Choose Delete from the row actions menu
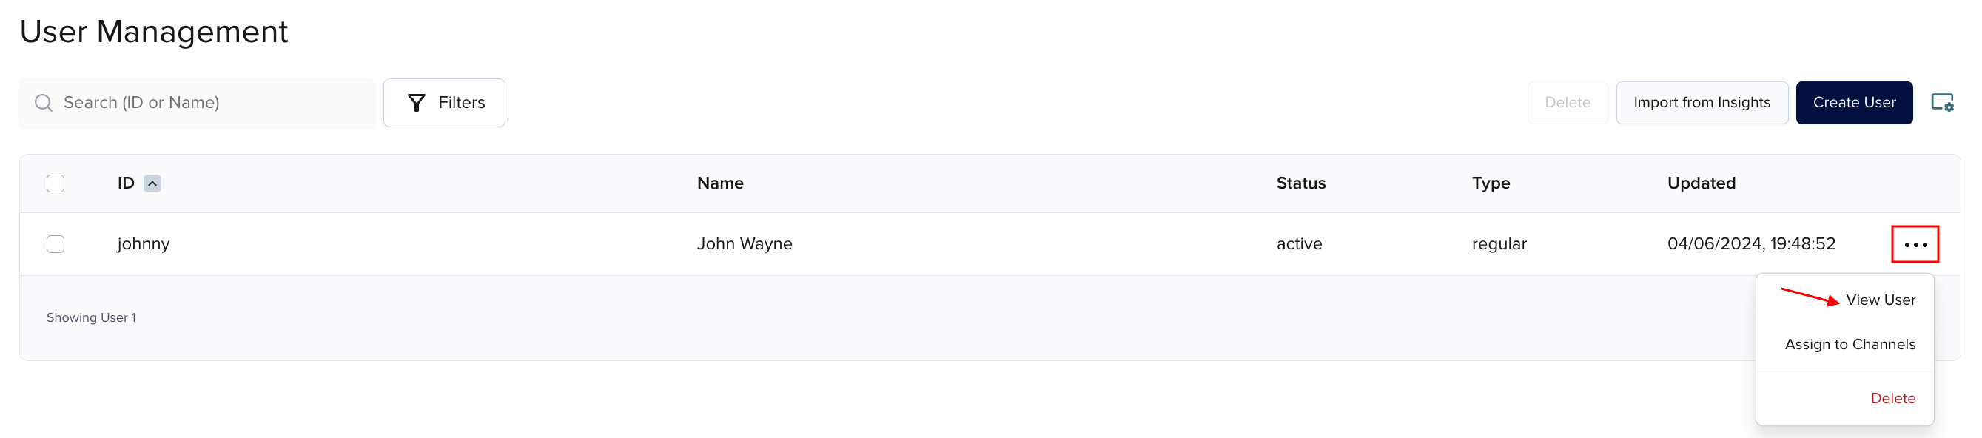Viewport: 1982px width, 438px height. 1893,398
